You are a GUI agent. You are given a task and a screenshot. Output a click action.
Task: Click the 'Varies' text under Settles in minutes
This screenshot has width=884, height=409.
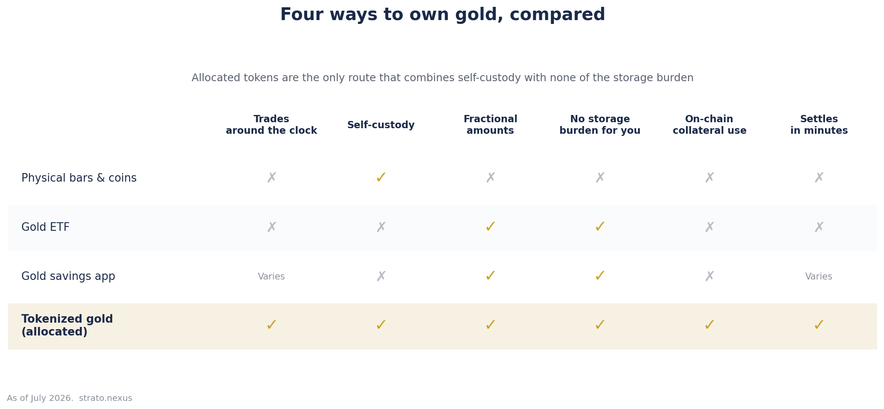point(819,277)
